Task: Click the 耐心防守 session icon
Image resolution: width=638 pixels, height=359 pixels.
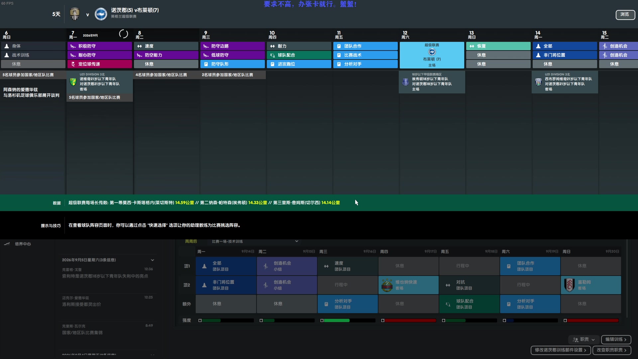Action: (x=73, y=55)
